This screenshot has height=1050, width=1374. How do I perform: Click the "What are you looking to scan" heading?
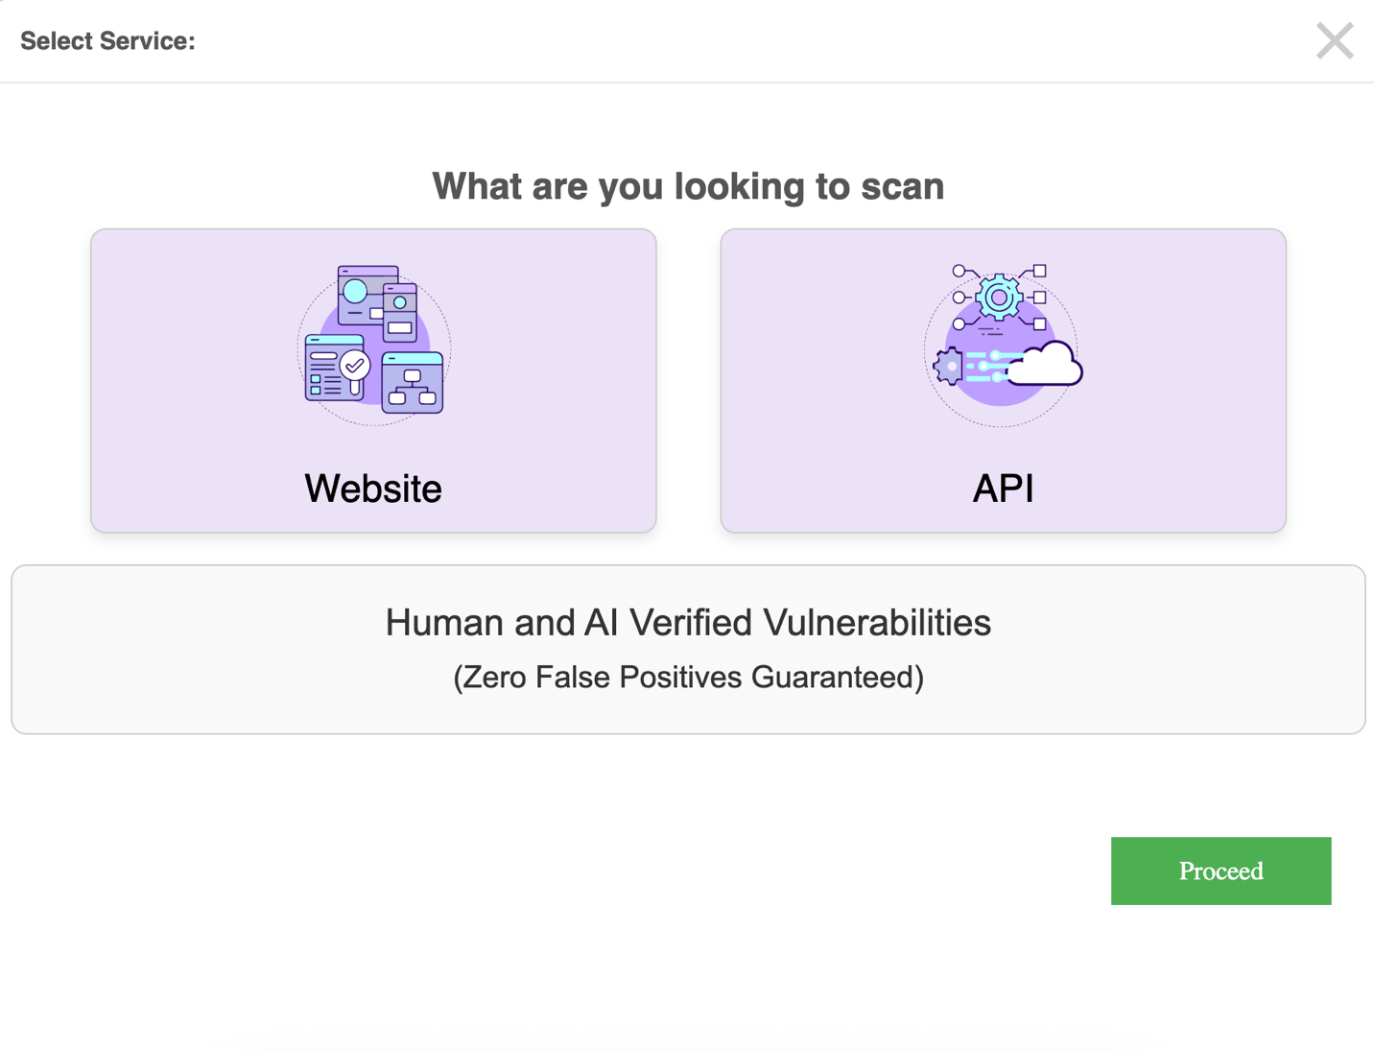688,186
